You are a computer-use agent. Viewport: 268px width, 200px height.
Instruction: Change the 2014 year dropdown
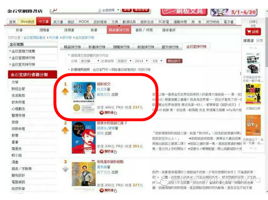coord(141,61)
